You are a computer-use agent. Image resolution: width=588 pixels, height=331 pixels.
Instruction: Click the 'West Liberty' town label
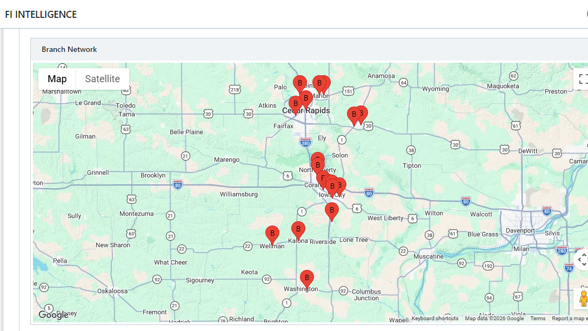[385, 218]
